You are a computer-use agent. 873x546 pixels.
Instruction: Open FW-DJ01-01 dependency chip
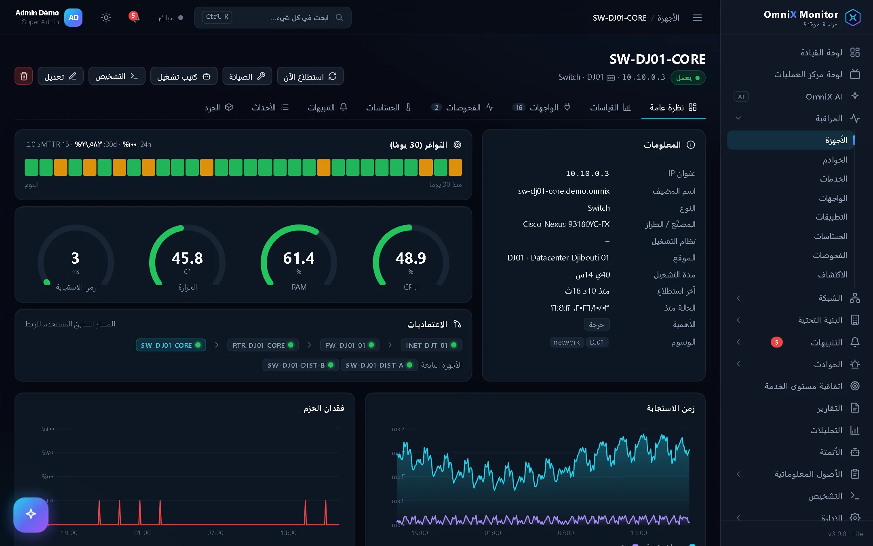tap(350, 345)
